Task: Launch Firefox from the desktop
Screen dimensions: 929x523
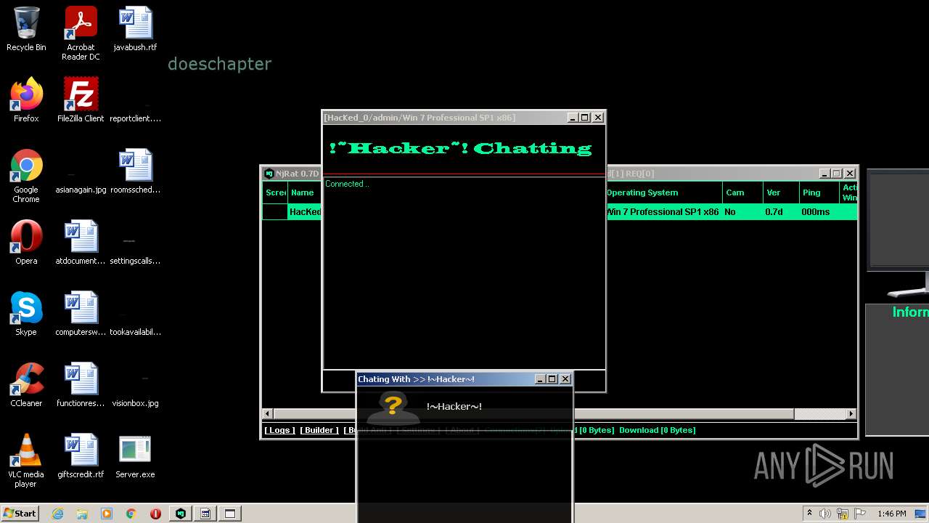Action: click(26, 100)
